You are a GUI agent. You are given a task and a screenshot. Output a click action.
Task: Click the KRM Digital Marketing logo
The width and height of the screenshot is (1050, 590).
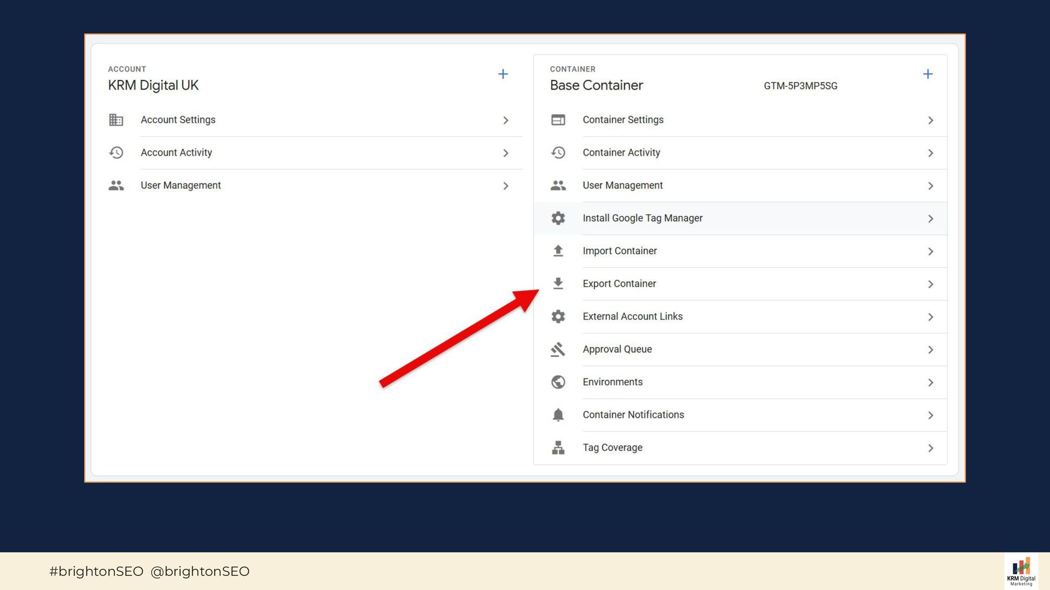pyautogui.click(x=1020, y=571)
